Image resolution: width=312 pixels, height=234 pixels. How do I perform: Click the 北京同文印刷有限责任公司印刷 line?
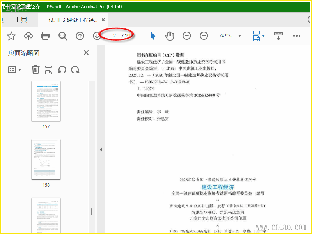tap(218, 218)
